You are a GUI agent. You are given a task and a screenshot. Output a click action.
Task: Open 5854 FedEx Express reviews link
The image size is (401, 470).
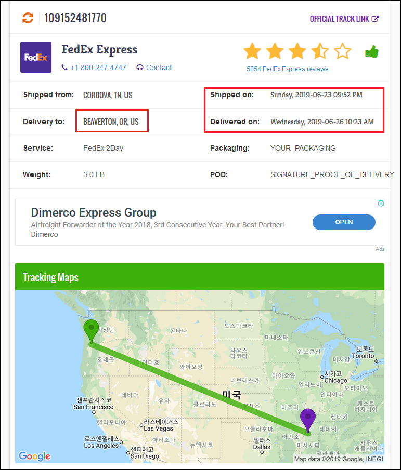[x=287, y=69]
